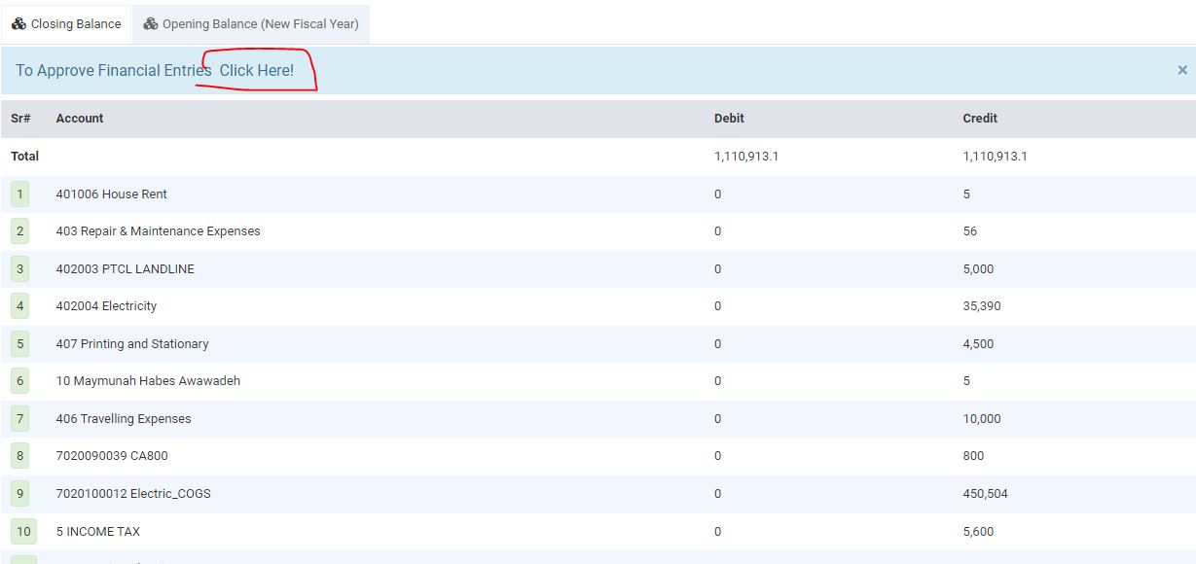The image size is (1196, 564).
Task: Click the Account column header
Action: [80, 119]
